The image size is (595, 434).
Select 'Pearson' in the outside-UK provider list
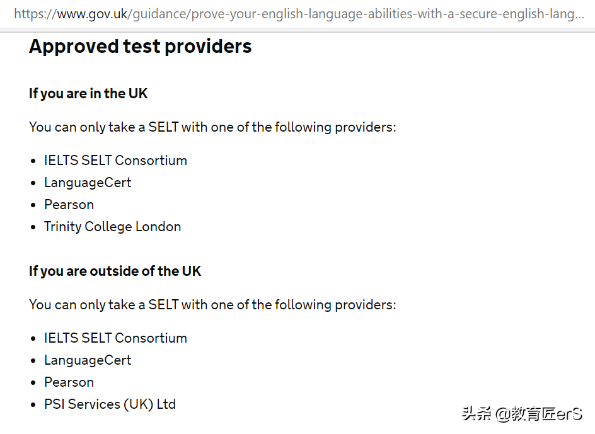coord(69,382)
